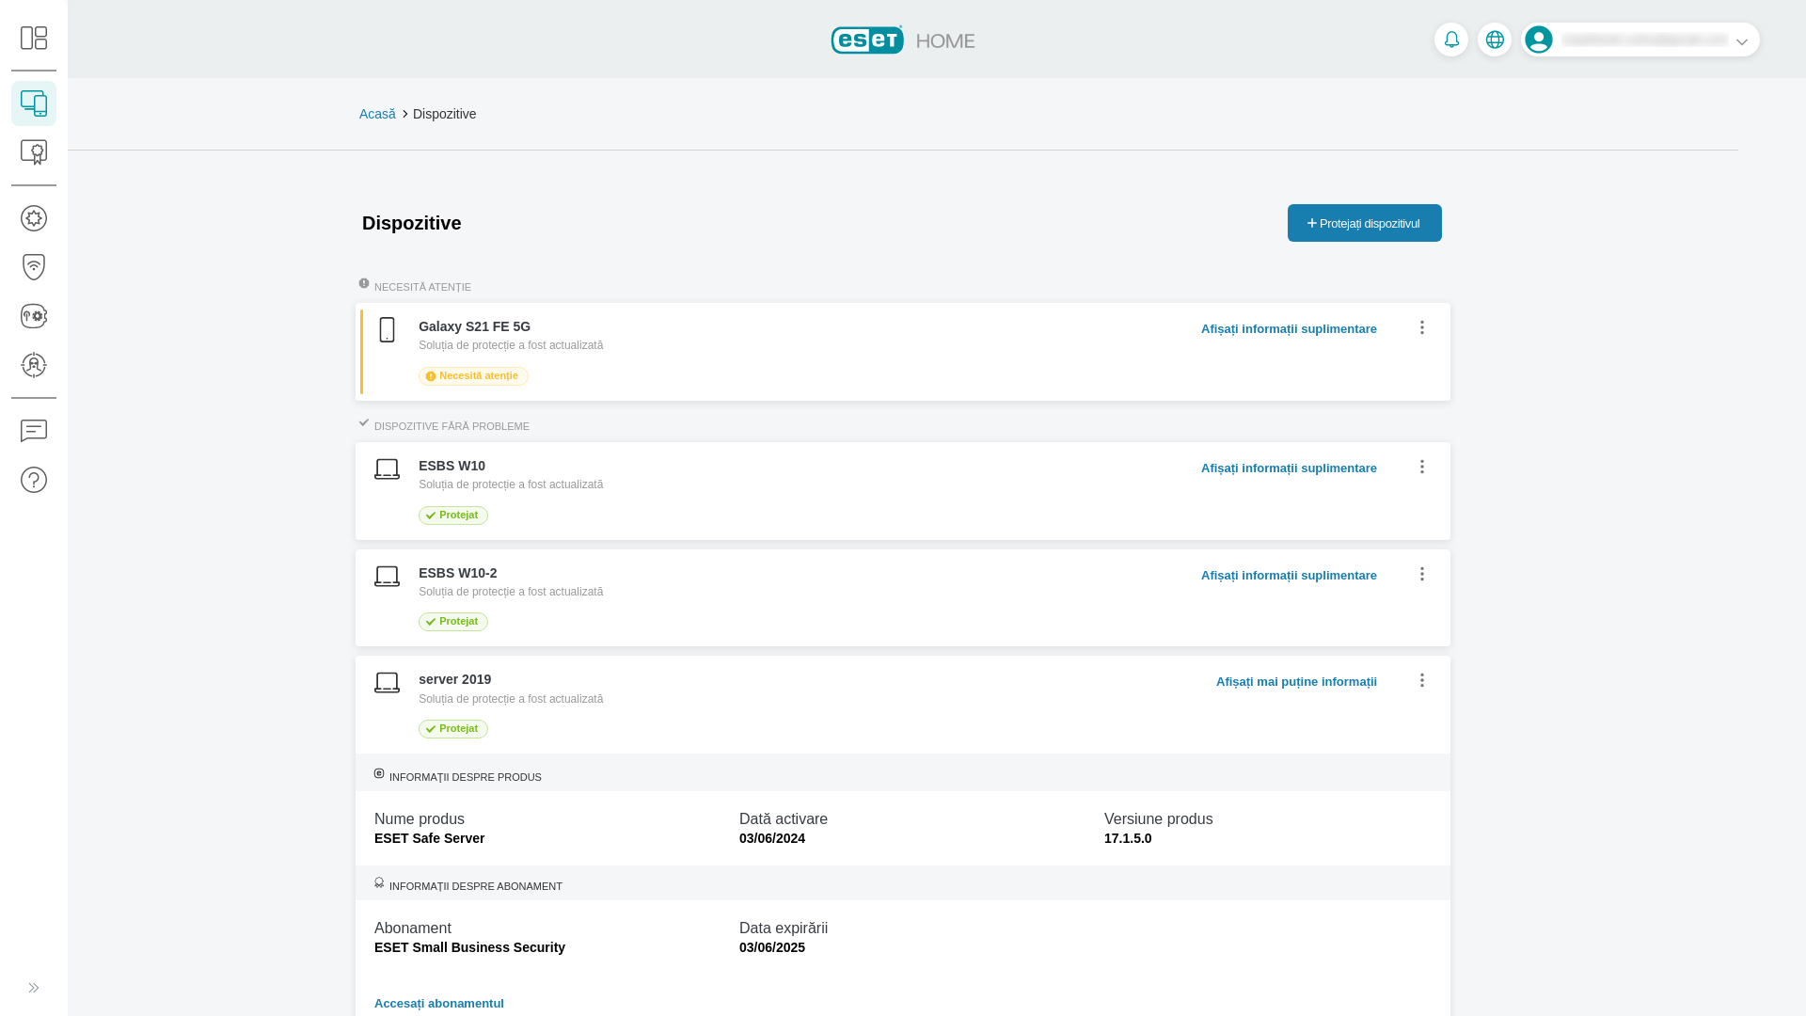Click DISPOZITIVE FĂRĂ PROBLEME section label
Image resolution: width=1806 pixels, height=1016 pixels.
[451, 426]
